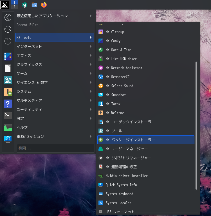The height and width of the screenshot is (216, 211).
Task: Expand the MX Tools submenu arrow
Action: pos(91,37)
